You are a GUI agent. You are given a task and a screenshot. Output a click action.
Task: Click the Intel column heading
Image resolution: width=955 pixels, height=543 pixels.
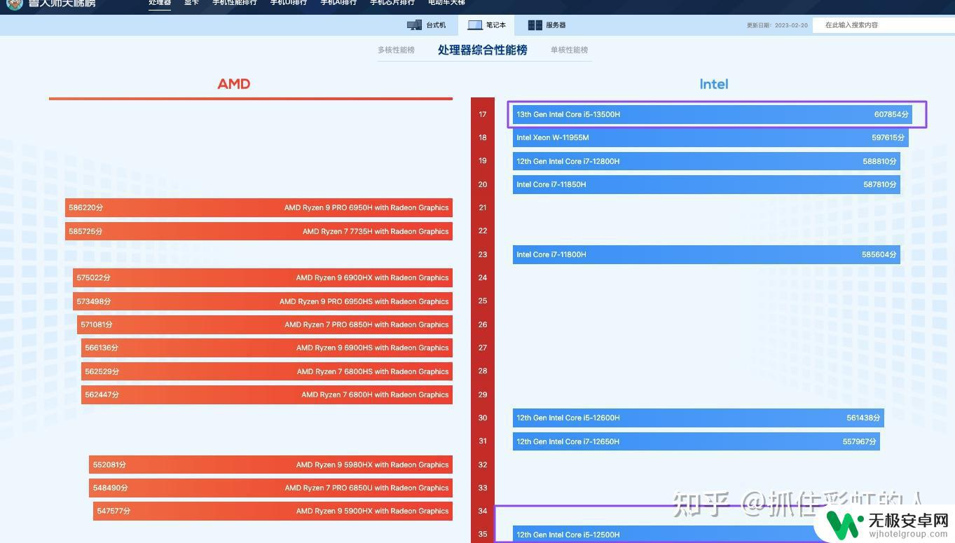tap(714, 84)
